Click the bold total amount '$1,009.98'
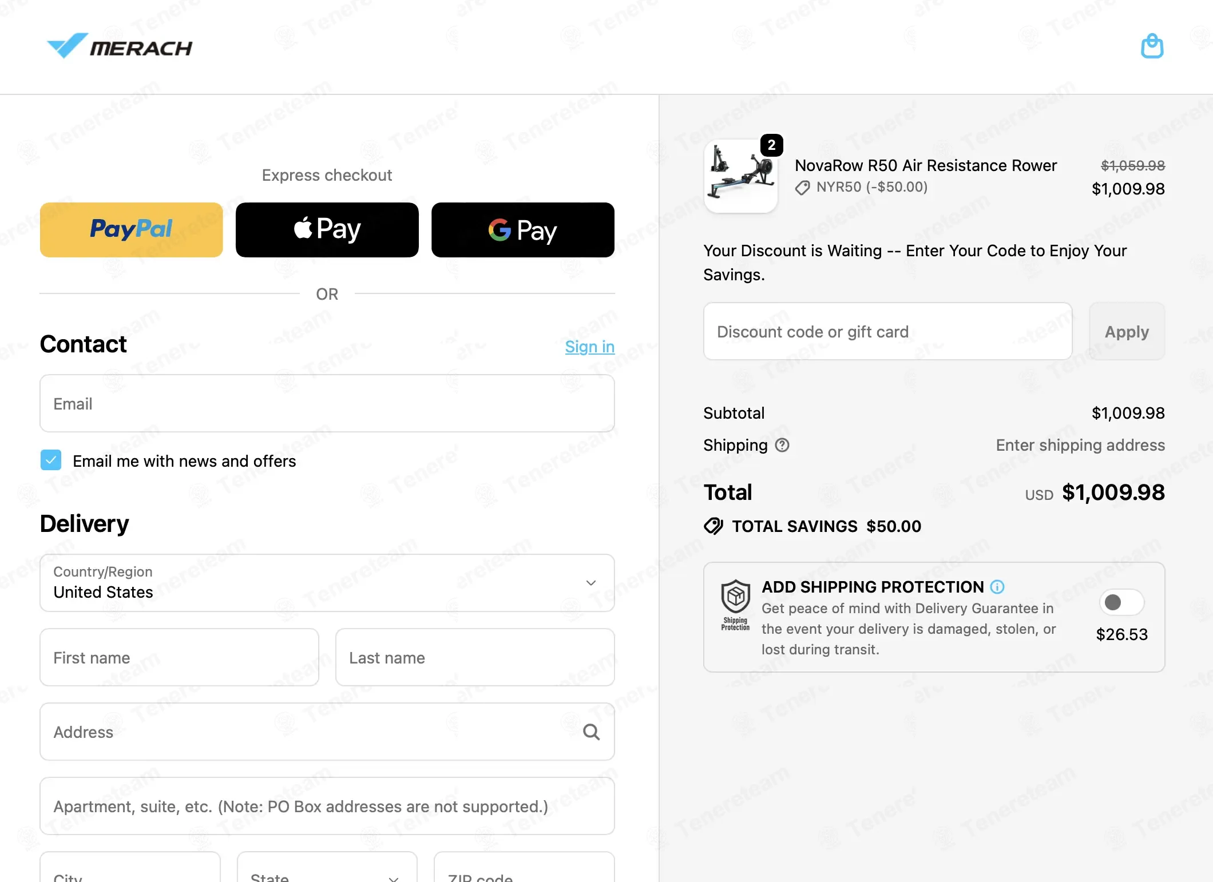Image resolution: width=1213 pixels, height=882 pixels. pos(1113,492)
